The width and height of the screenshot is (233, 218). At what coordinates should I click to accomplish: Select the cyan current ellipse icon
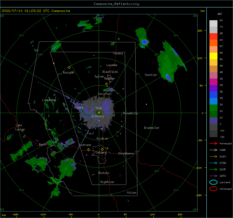tap(213, 182)
